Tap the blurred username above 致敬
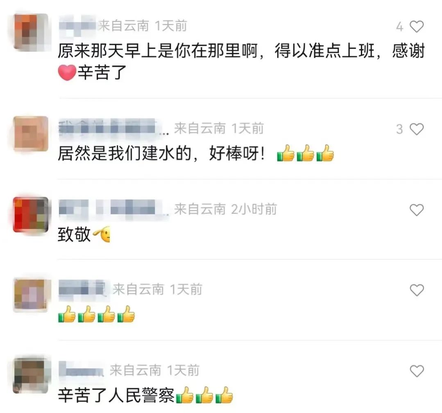 [113, 209]
